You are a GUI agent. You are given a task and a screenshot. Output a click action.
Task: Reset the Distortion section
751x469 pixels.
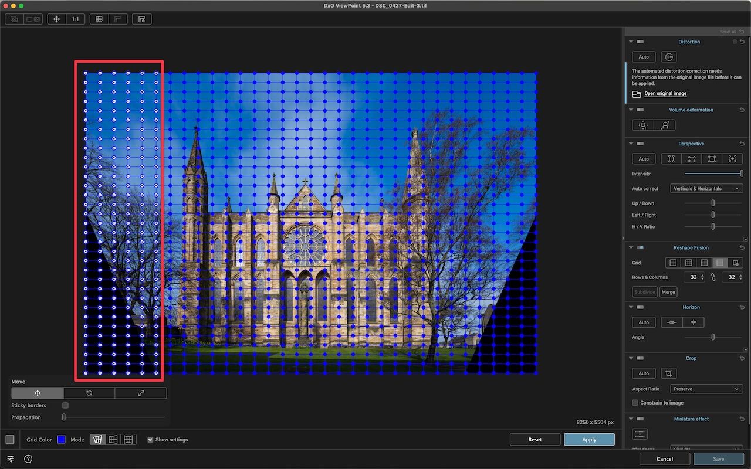pos(742,42)
